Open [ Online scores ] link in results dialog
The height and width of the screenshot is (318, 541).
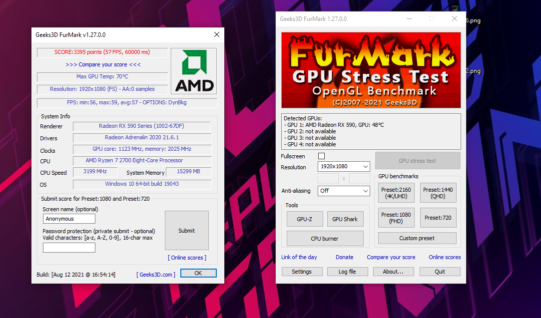click(187, 258)
